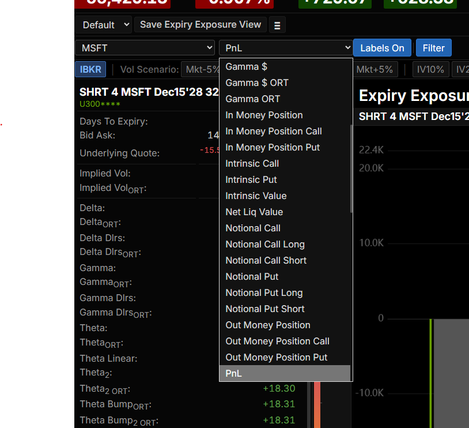The height and width of the screenshot is (428, 469).
Task: Select Out Money Position Put option
Action: pyautogui.click(x=285, y=358)
